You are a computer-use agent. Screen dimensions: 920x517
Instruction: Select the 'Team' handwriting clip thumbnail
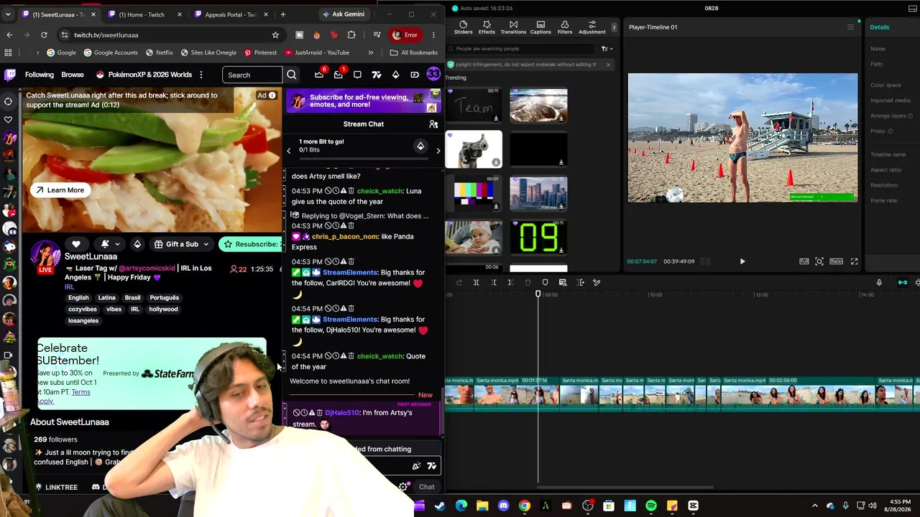tap(474, 106)
